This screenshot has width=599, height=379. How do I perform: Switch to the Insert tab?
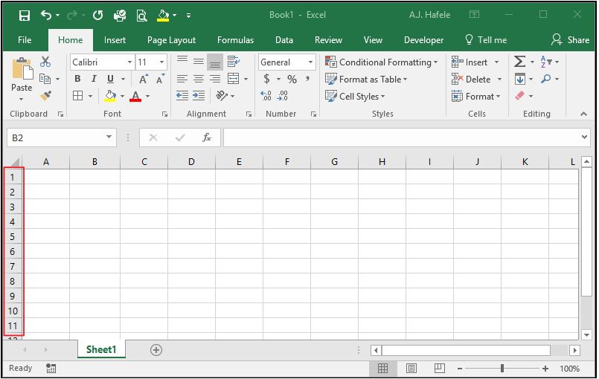coord(115,40)
